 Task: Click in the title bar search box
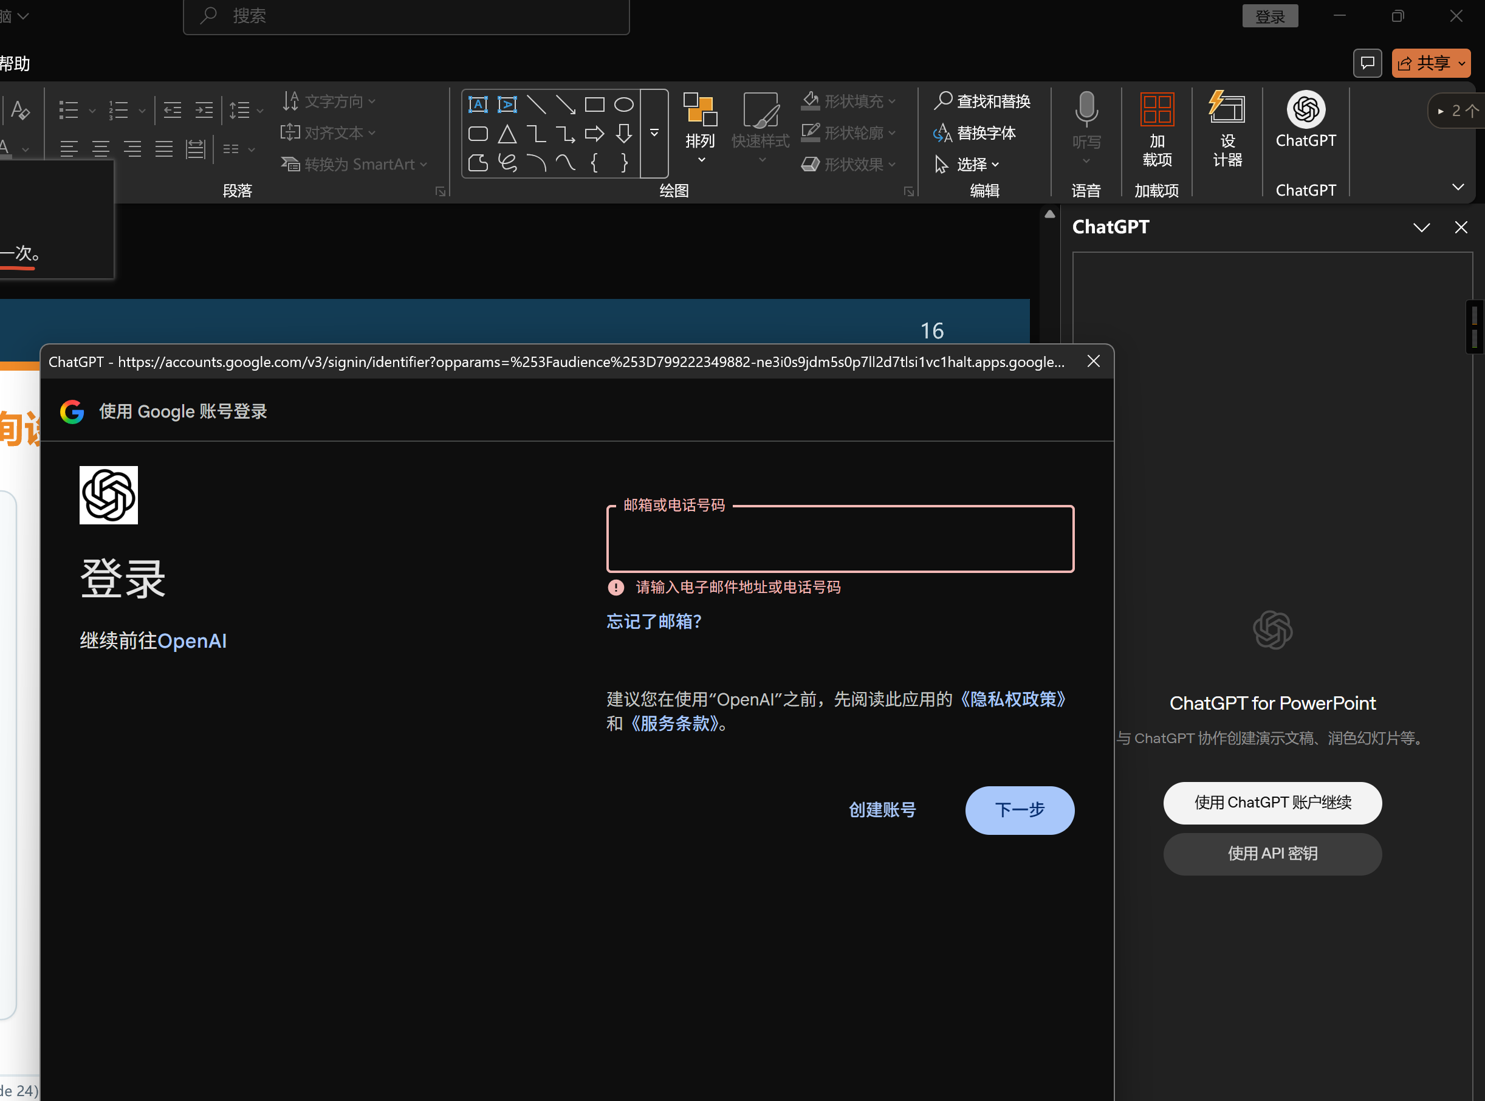tap(406, 16)
